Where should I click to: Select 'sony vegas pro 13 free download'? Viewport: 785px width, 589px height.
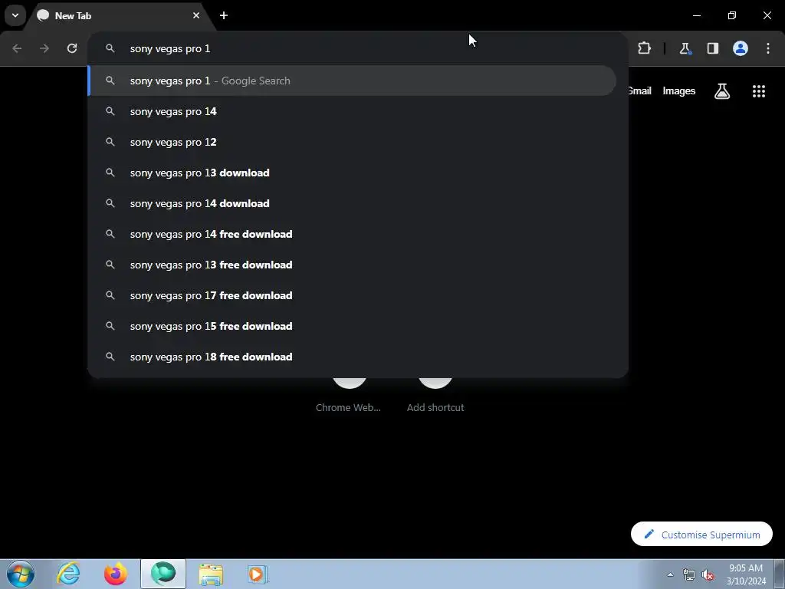tap(352, 265)
